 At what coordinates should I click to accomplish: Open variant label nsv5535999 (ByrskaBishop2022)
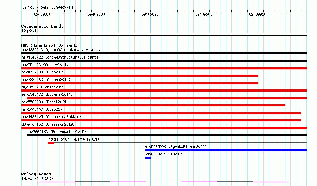click(176, 147)
